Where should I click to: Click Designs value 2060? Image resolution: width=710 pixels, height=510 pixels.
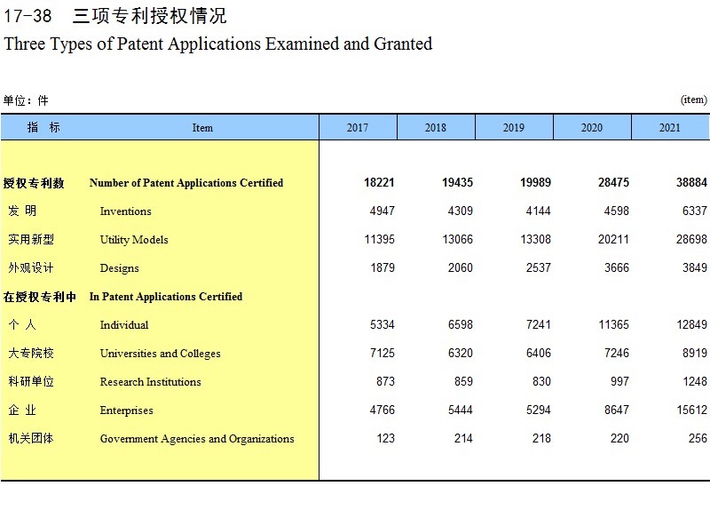tap(461, 268)
